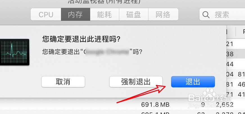
Task: Open the 能耗 tab
Action: click(x=105, y=14)
